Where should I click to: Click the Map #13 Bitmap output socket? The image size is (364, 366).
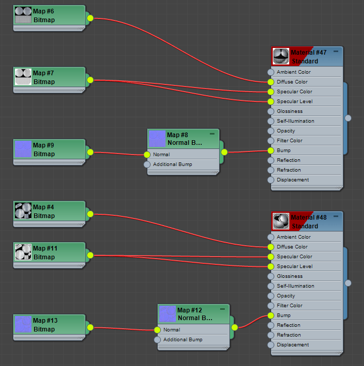(90, 327)
